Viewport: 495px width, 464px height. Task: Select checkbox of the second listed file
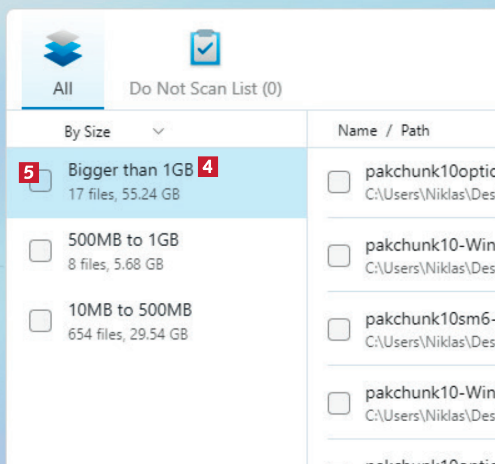tap(339, 256)
